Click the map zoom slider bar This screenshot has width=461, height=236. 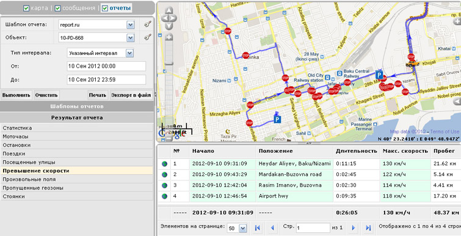coord(169,88)
